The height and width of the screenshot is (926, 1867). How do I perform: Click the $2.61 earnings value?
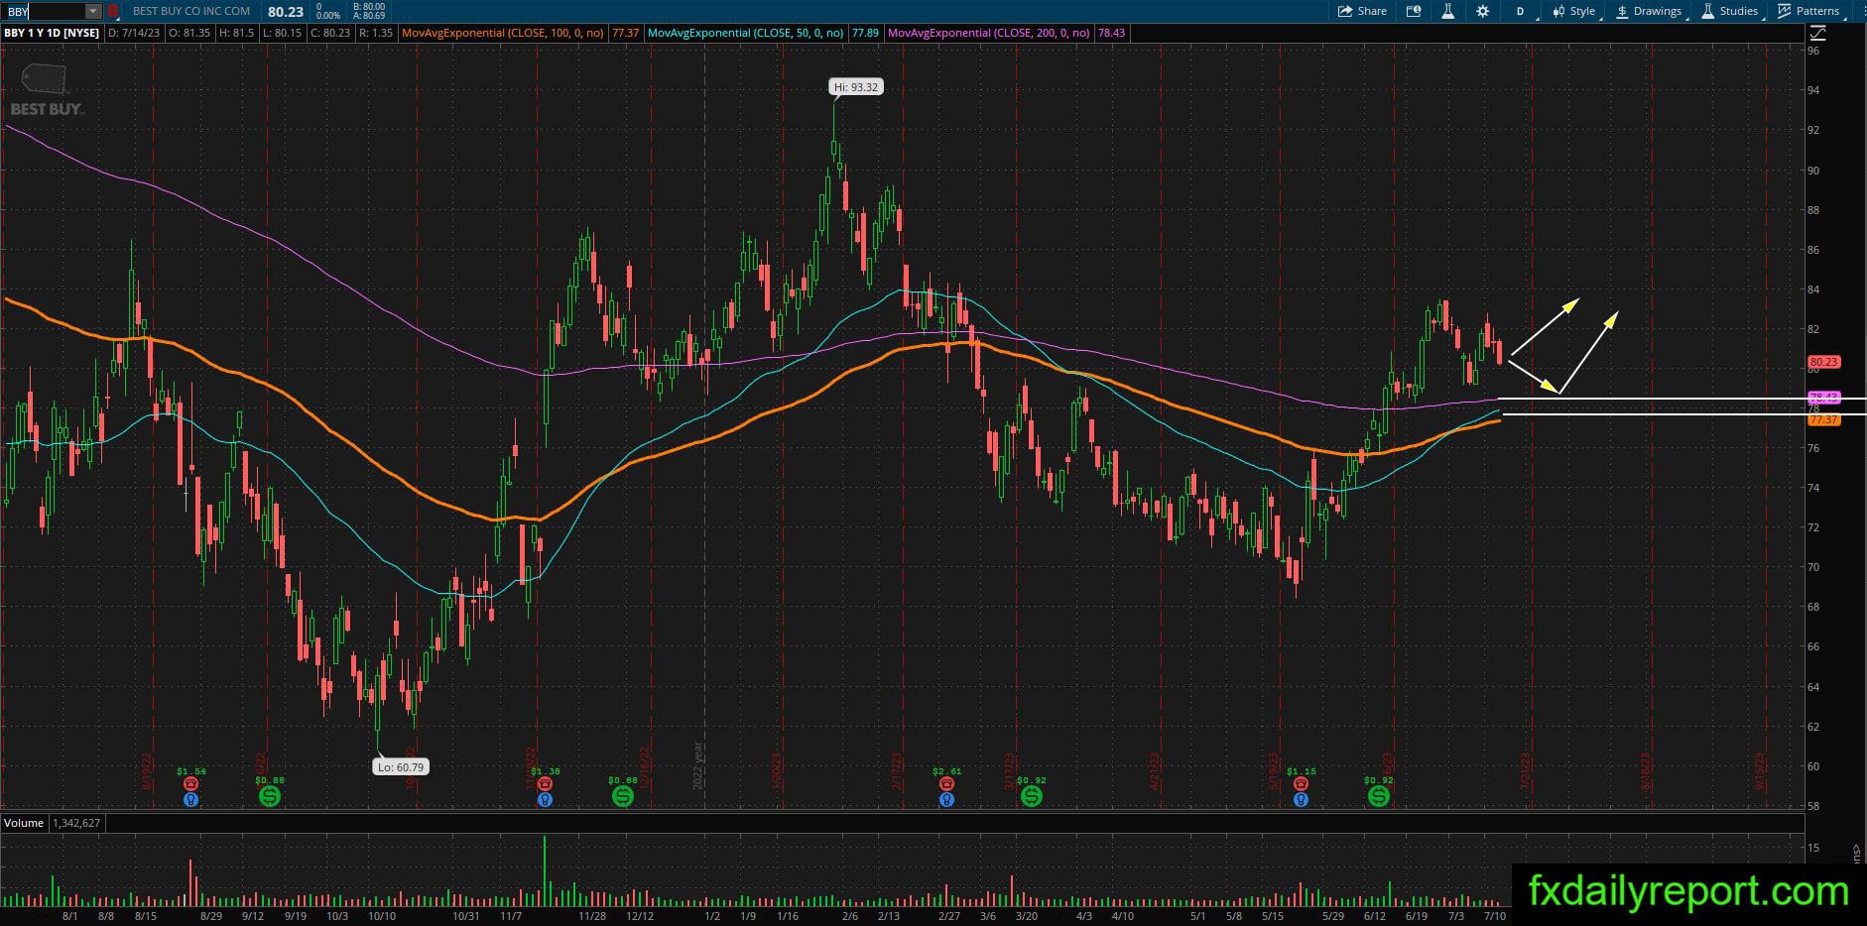[947, 771]
